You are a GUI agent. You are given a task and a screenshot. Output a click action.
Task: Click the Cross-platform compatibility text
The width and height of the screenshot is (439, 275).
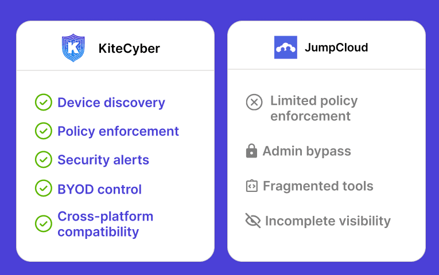pos(105,224)
